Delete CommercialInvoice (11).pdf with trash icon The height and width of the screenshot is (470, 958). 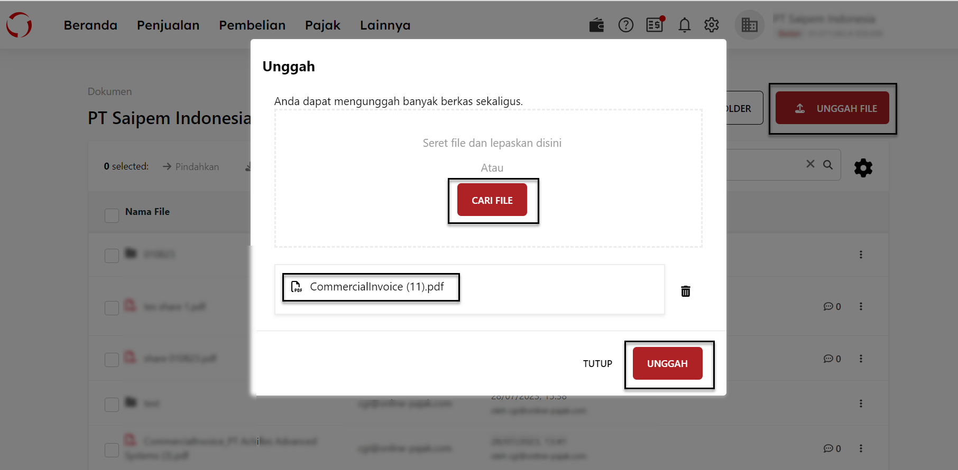pos(686,291)
